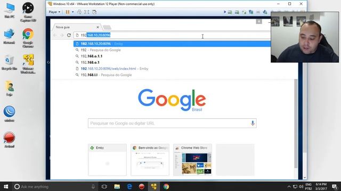Click the browser vertical scrollbar
The height and width of the screenshot is (191, 341).
296,124
